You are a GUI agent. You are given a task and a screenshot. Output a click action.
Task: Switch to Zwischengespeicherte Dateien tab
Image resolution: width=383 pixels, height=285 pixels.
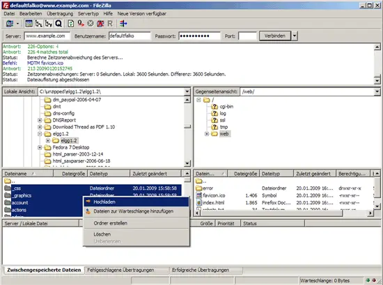coord(44,270)
